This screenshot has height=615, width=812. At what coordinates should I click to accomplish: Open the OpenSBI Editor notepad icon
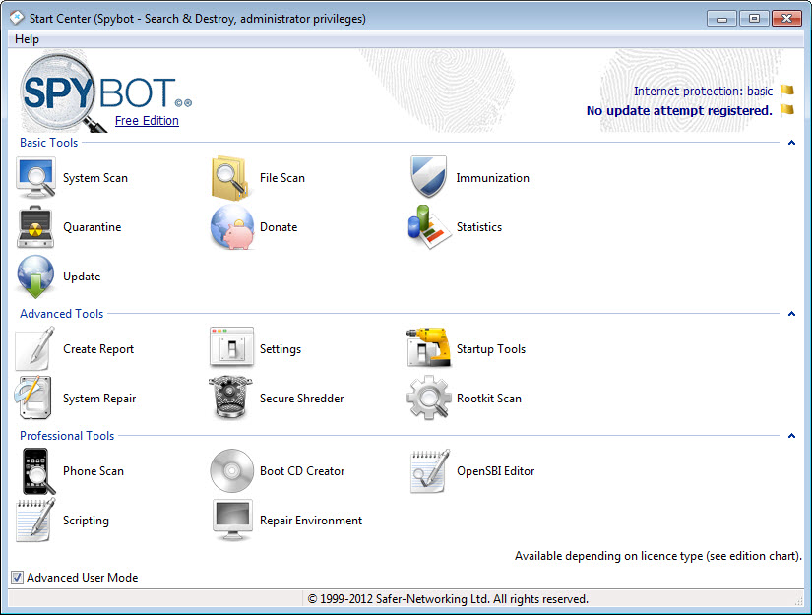[x=429, y=470]
